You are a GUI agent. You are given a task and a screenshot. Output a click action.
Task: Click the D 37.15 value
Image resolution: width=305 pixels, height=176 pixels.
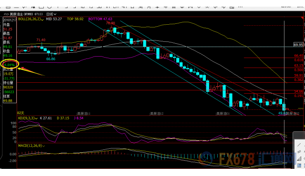tap(63, 118)
